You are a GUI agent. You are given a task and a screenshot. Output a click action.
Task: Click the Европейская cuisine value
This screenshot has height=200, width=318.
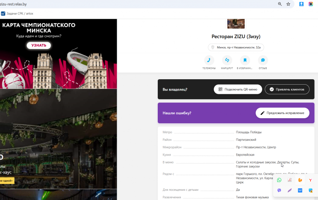click(245, 155)
